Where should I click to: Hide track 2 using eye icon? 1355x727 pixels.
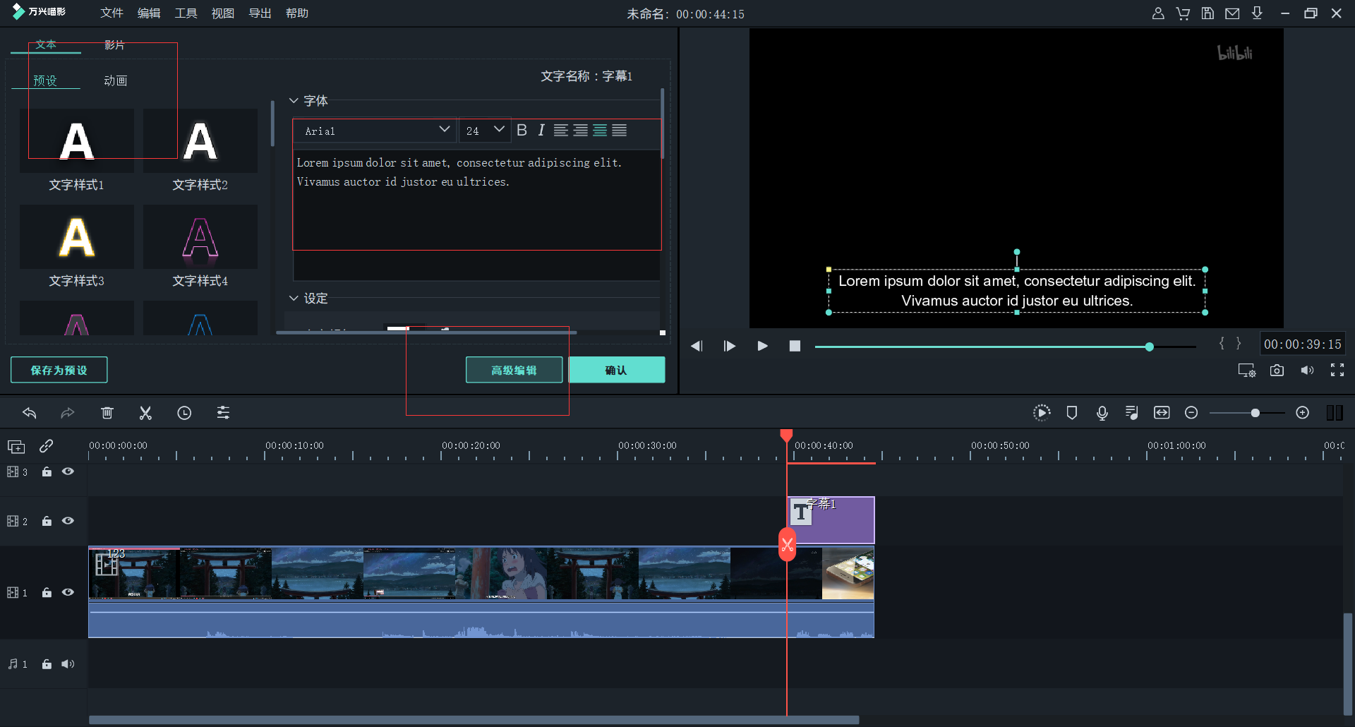click(x=68, y=521)
